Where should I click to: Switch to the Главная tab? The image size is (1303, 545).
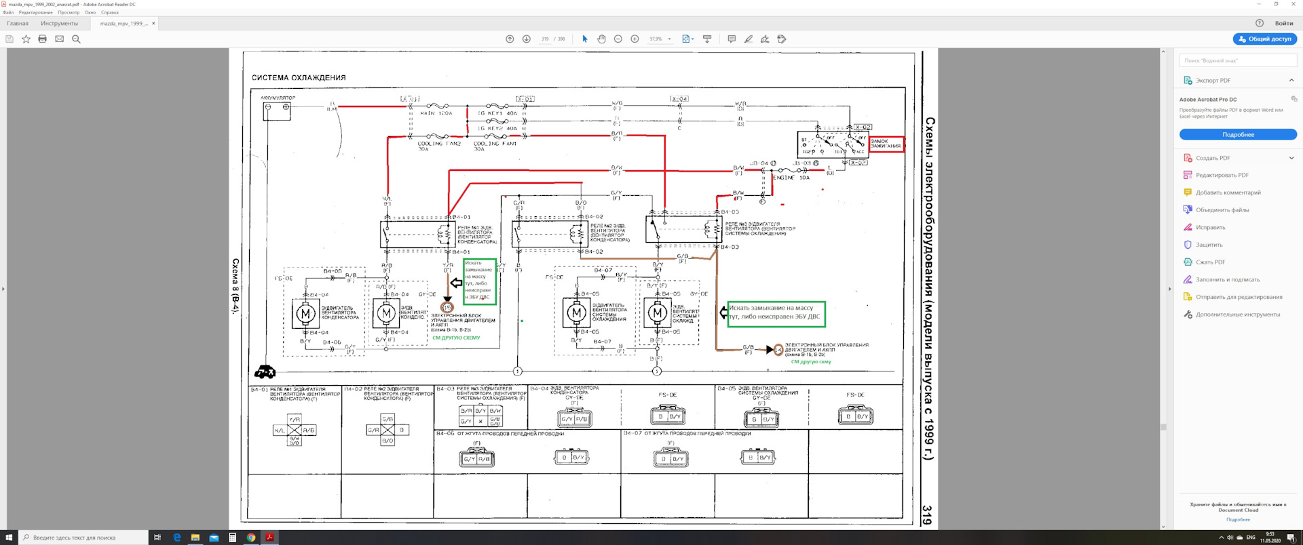click(18, 24)
